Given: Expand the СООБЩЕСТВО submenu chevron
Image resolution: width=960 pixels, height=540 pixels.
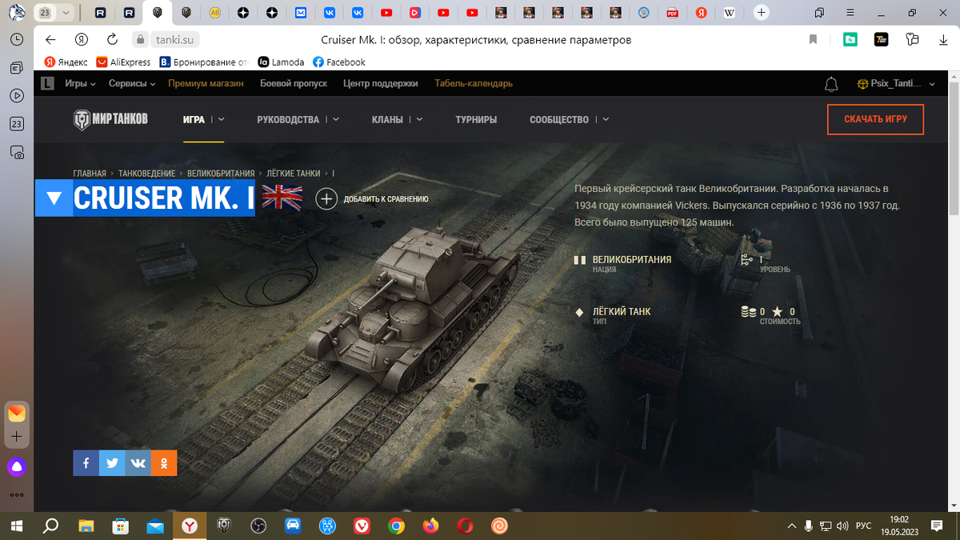Looking at the screenshot, I should tap(606, 119).
